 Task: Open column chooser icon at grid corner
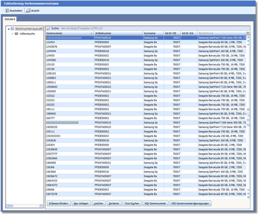(248, 33)
